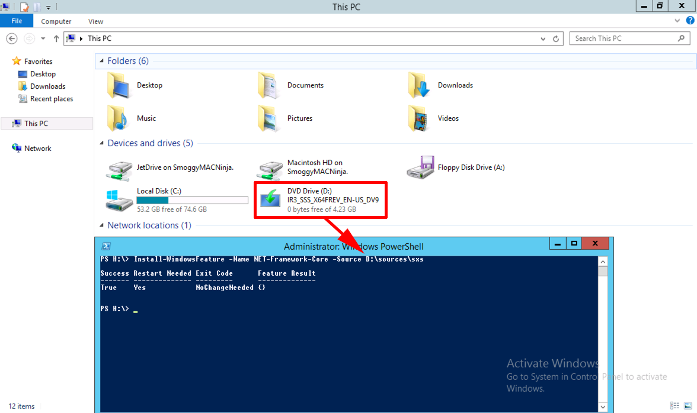Click the Favorites label in navigation pane

[x=38, y=62]
